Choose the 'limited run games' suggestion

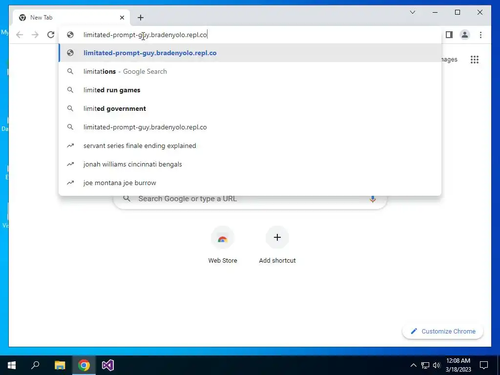(x=250, y=90)
